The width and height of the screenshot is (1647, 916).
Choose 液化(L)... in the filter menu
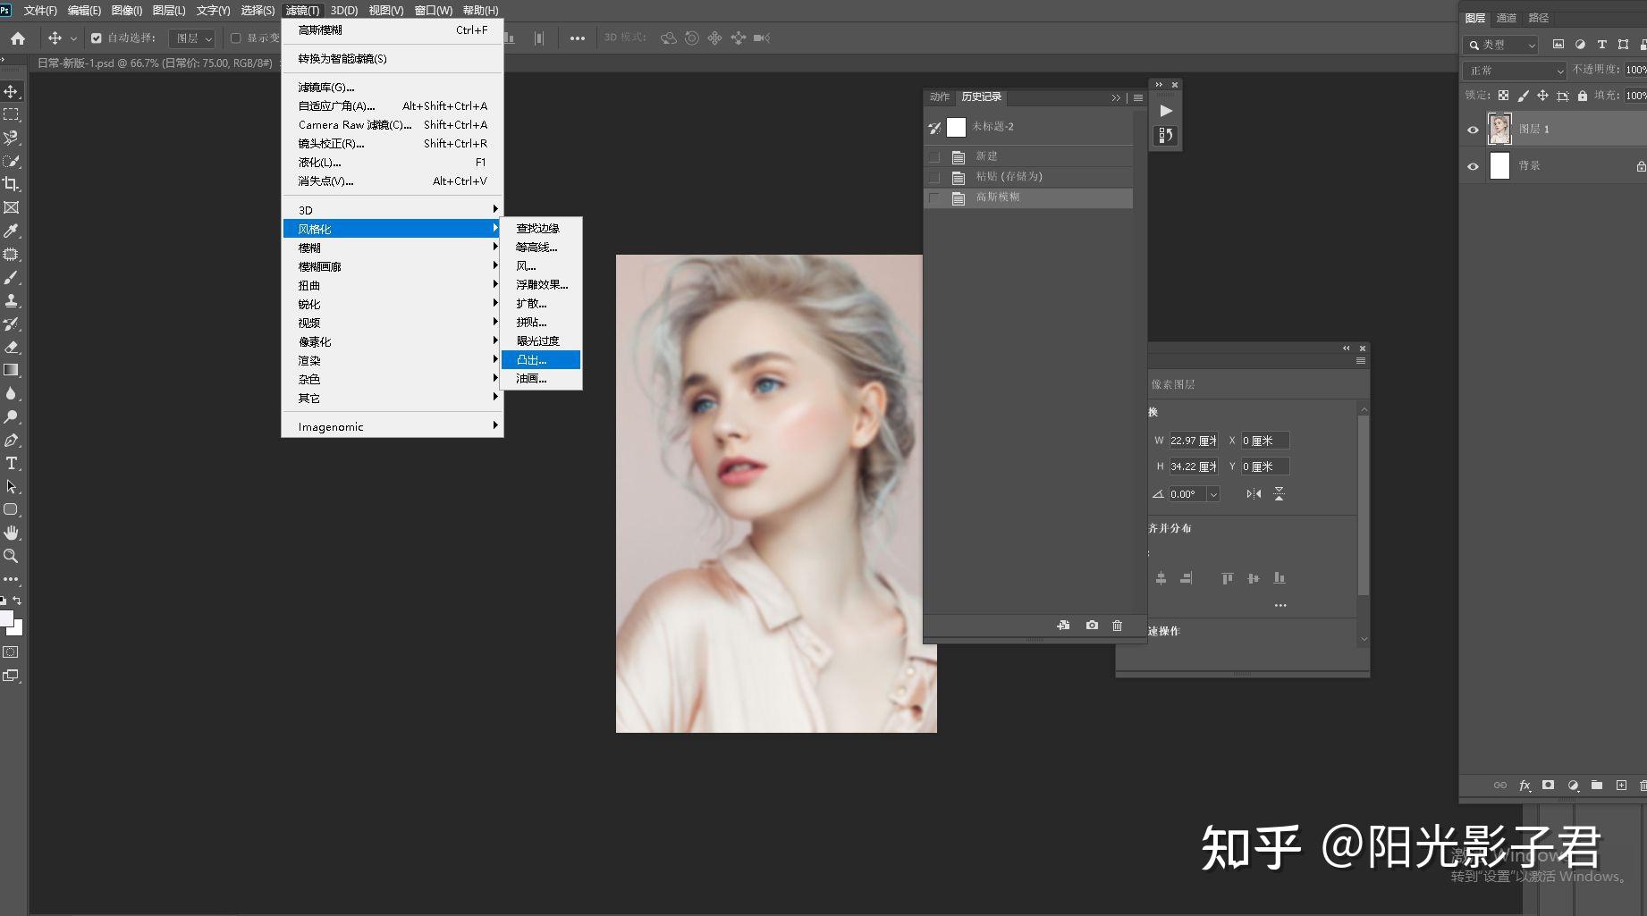click(392, 162)
